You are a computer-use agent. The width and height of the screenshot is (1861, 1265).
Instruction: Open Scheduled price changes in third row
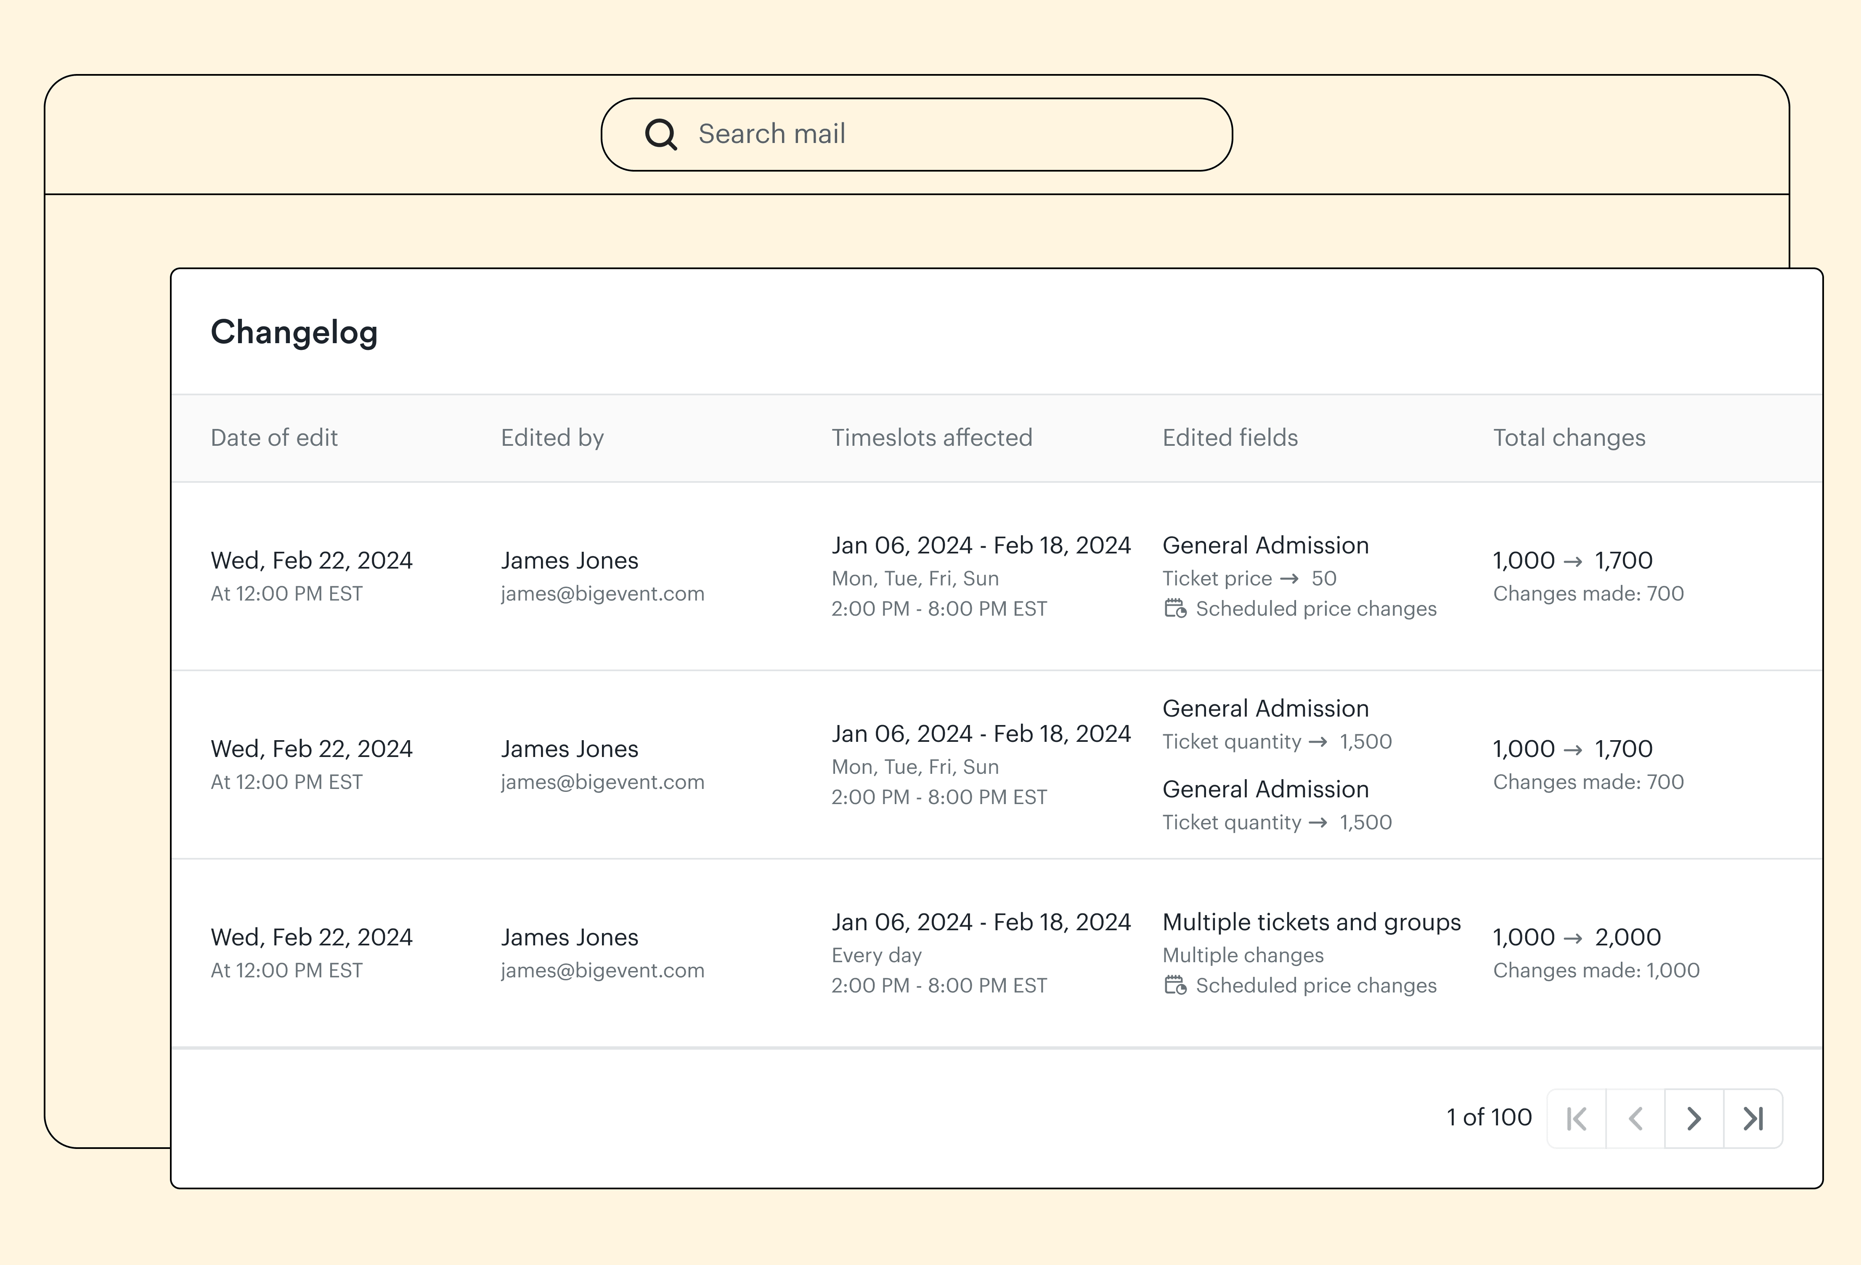coord(1316,986)
